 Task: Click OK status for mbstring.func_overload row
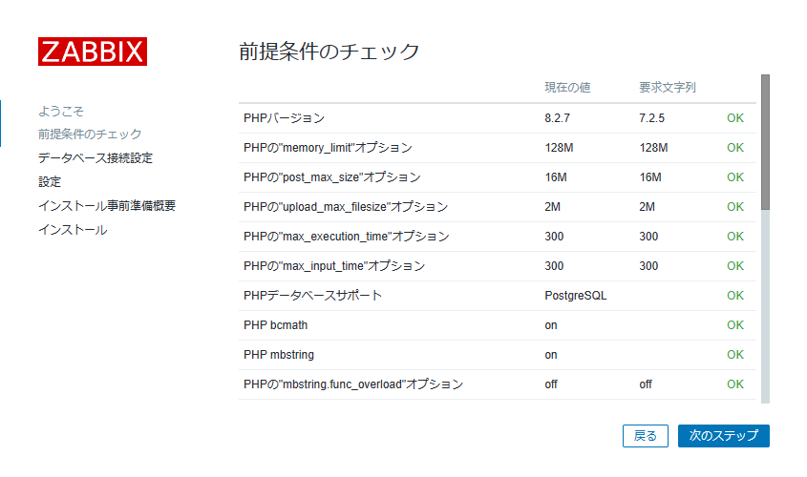[735, 384]
